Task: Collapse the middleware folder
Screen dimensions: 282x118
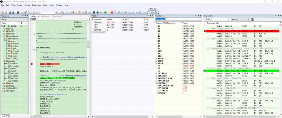Action: coord(4,36)
